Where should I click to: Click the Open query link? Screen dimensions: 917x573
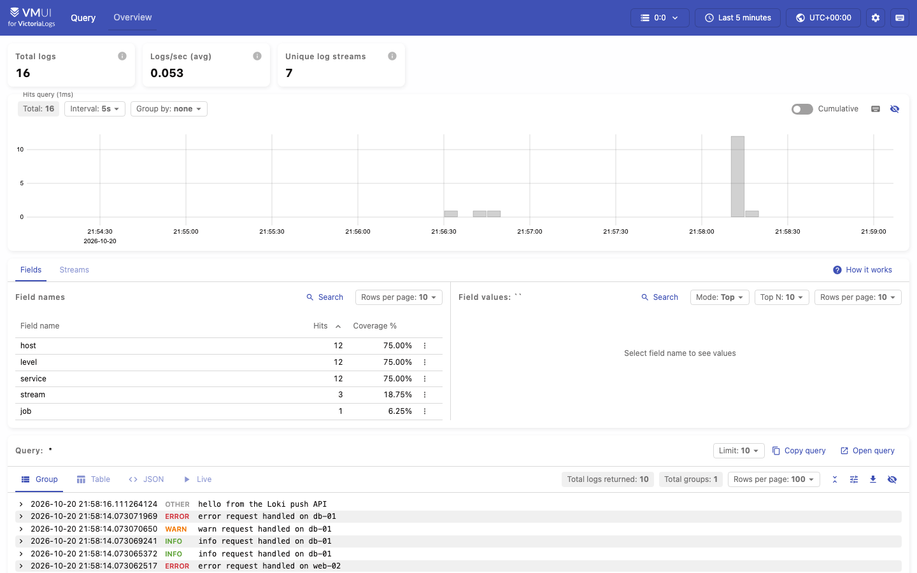[867, 451]
